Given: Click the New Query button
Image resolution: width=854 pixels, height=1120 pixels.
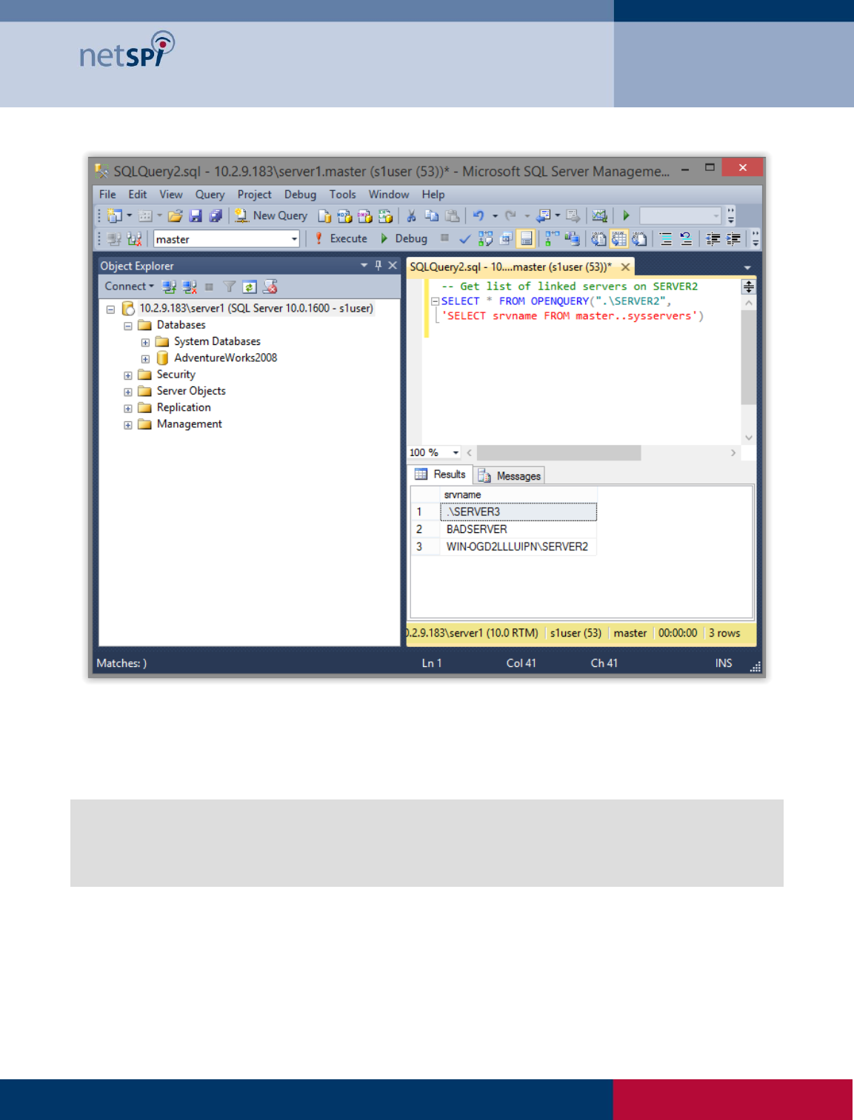Looking at the screenshot, I should 271,216.
